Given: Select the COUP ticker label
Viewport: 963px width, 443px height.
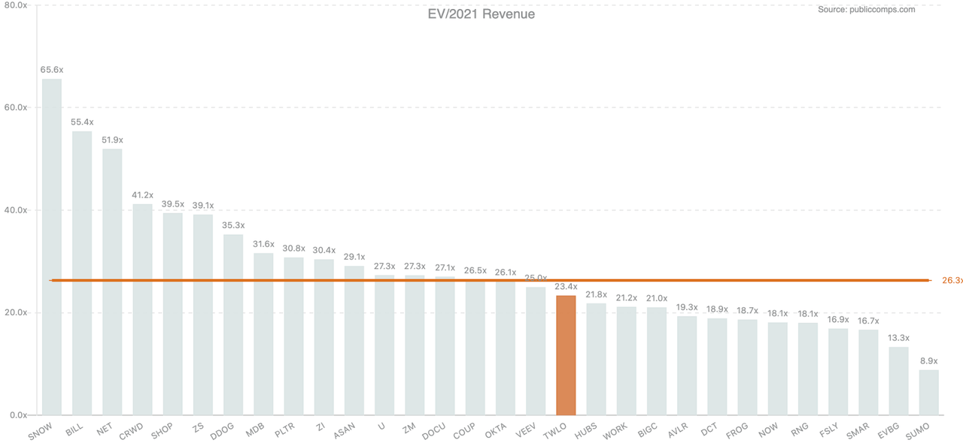Looking at the screenshot, I should (466, 431).
